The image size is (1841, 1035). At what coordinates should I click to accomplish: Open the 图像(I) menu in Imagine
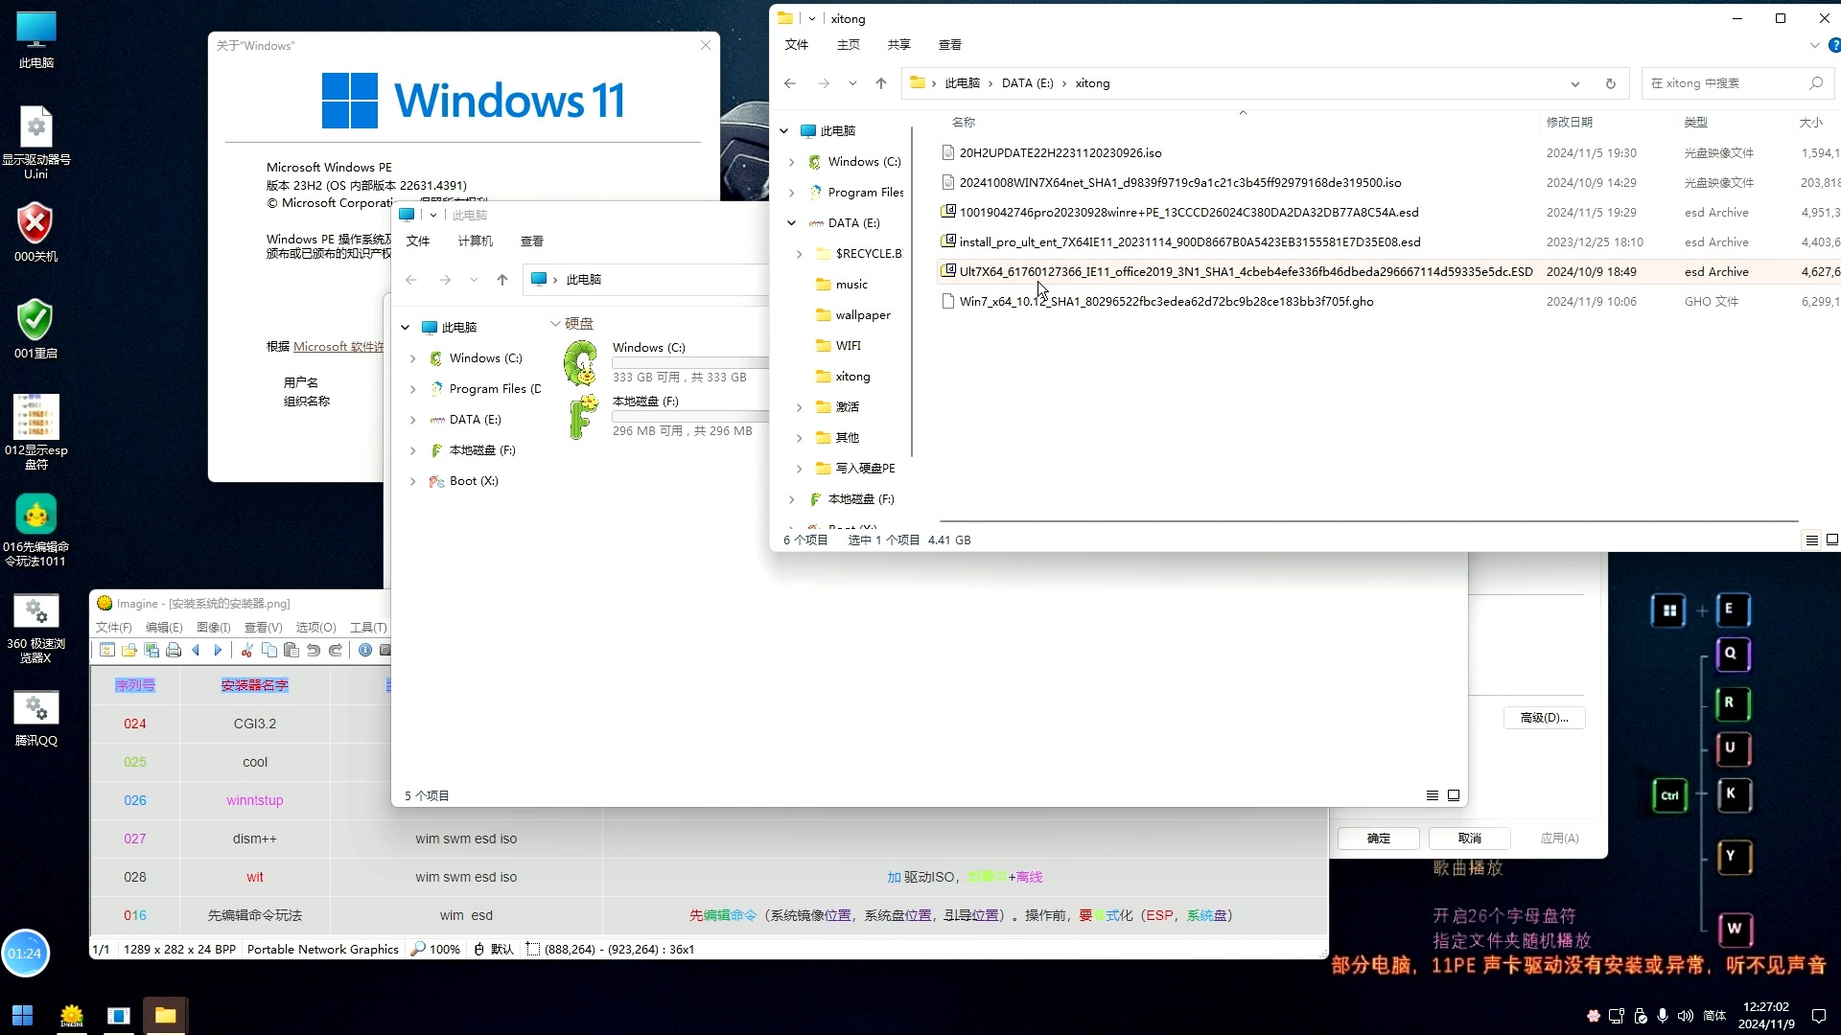click(x=213, y=628)
